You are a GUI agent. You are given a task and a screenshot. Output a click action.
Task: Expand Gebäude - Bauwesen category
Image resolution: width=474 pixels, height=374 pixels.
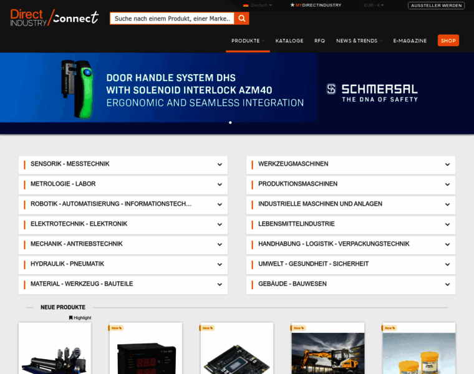pos(351,284)
